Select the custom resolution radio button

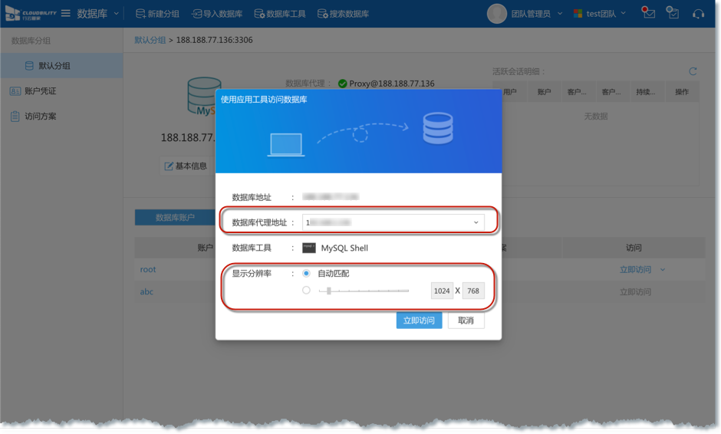[307, 291]
